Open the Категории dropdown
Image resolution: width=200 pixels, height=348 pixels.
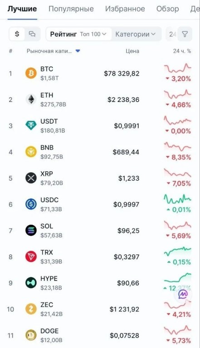click(x=135, y=34)
